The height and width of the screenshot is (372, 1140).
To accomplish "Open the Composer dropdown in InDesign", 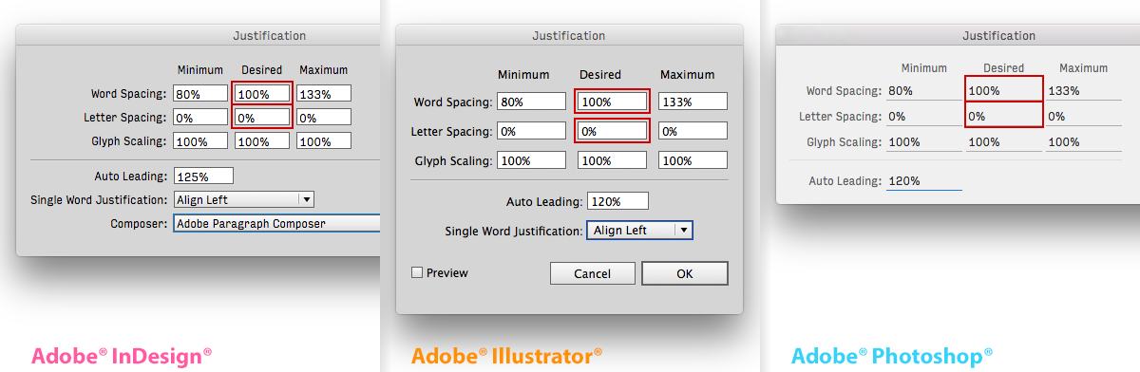I will pyautogui.click(x=276, y=224).
